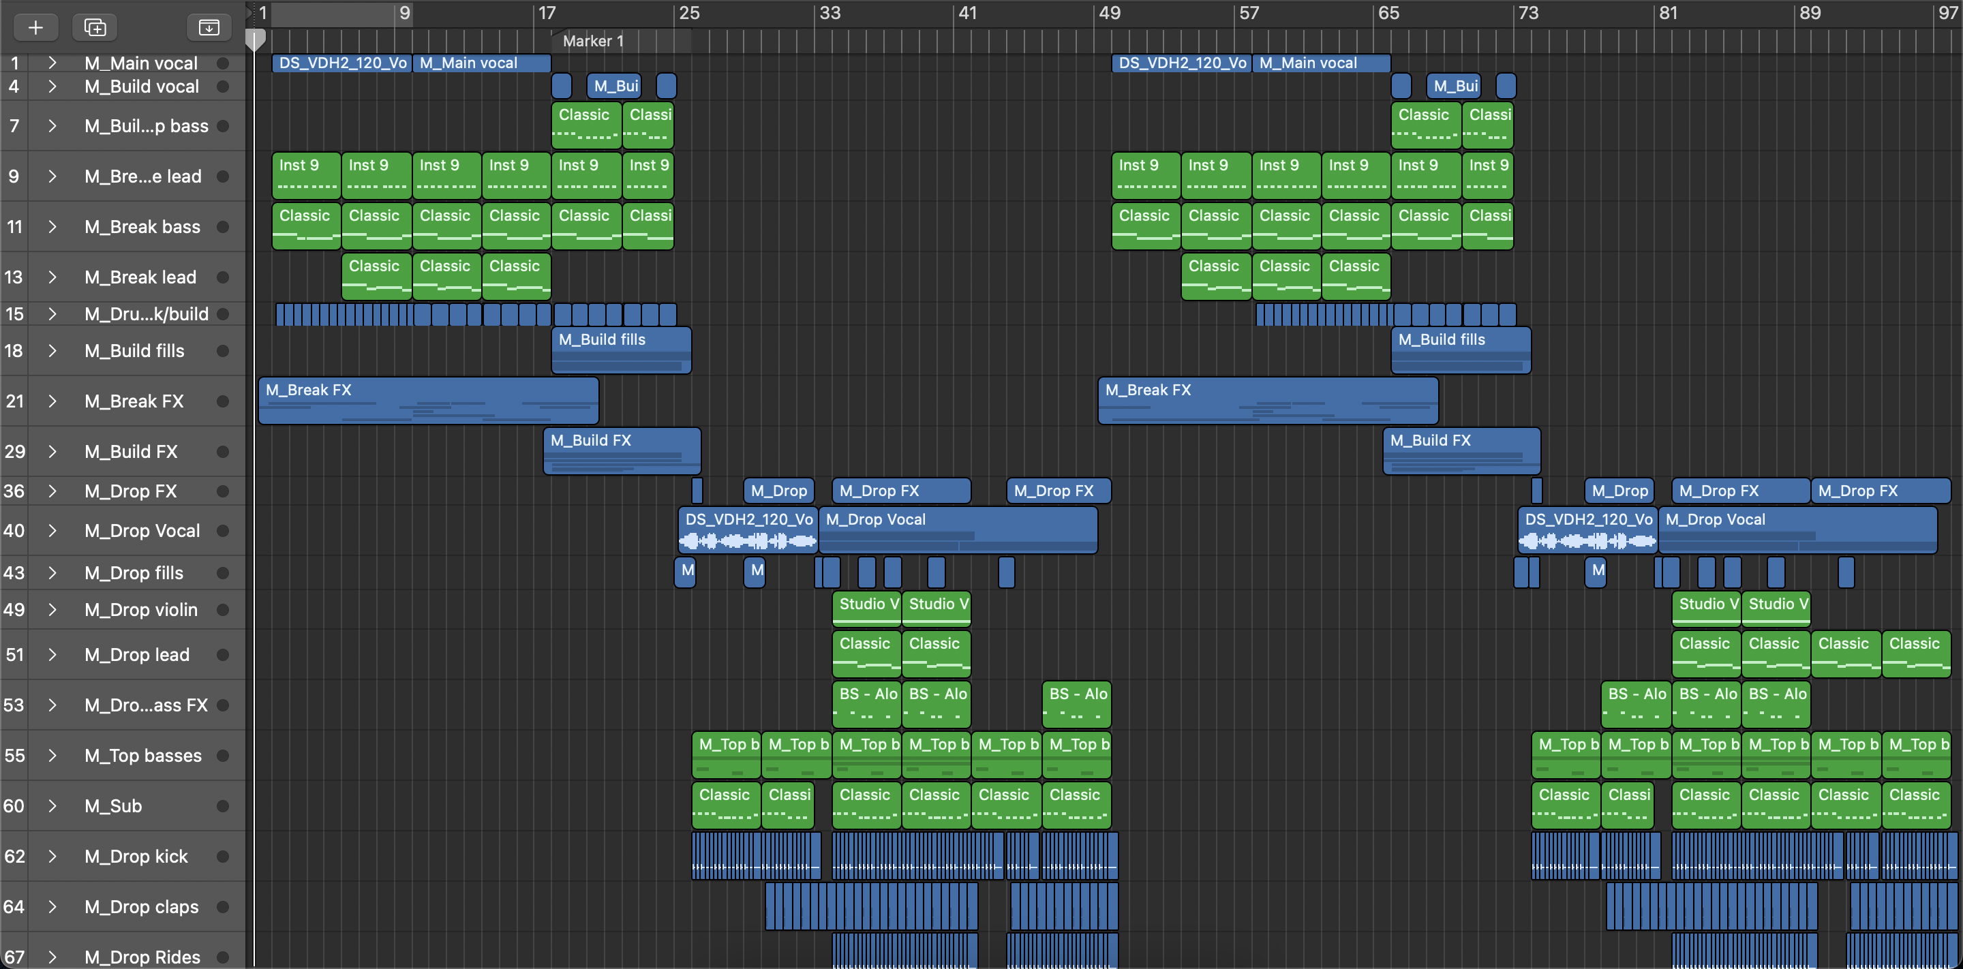Toggle the M_Main vocal track status dot
The width and height of the screenshot is (1963, 969).
pyautogui.click(x=222, y=63)
